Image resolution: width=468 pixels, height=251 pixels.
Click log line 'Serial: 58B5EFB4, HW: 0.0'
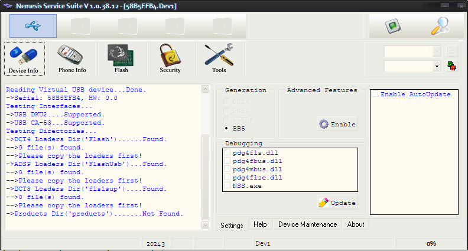[x=62, y=98]
